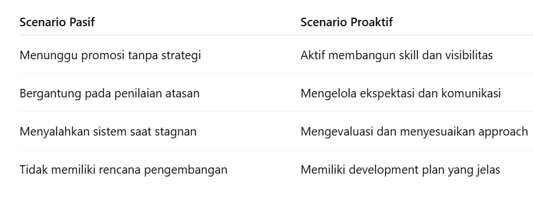This screenshot has width=533, height=209.
Task: Click cell Mengelola ekspektasi dan komunikasi
Action: (x=400, y=93)
